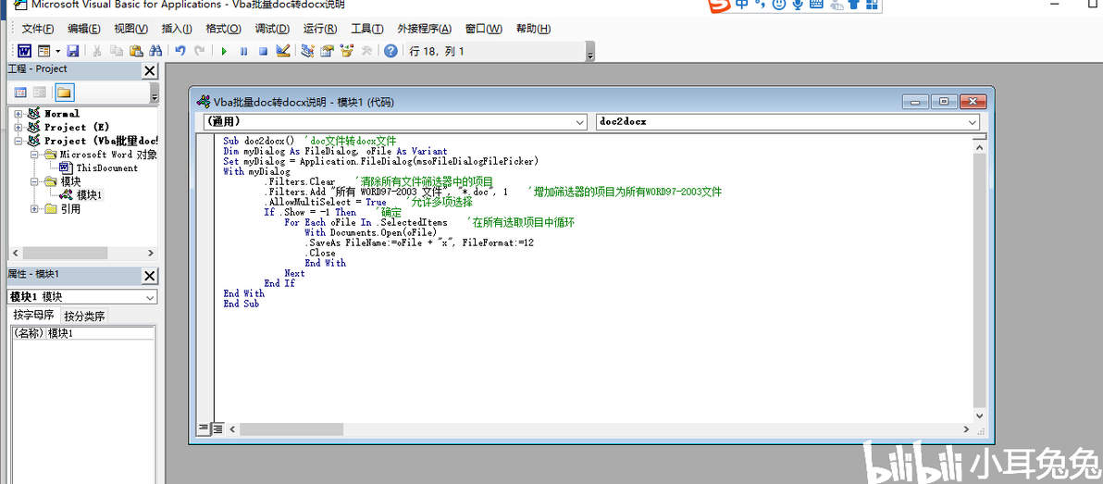Open the 帮助(H) menu
The width and height of the screenshot is (1103, 484).
(533, 29)
